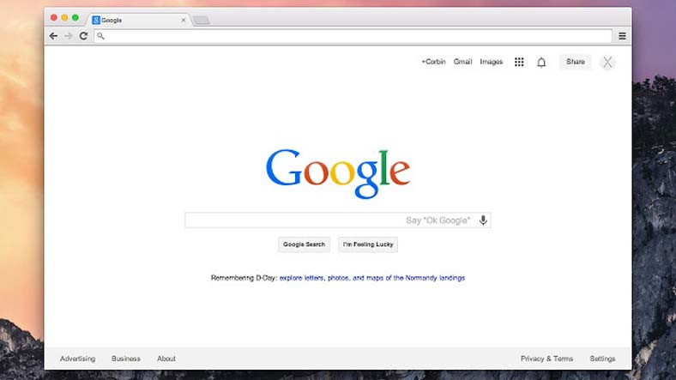Click the Google favicon on the tab
Viewport: 676px width, 380px height.
pos(96,21)
